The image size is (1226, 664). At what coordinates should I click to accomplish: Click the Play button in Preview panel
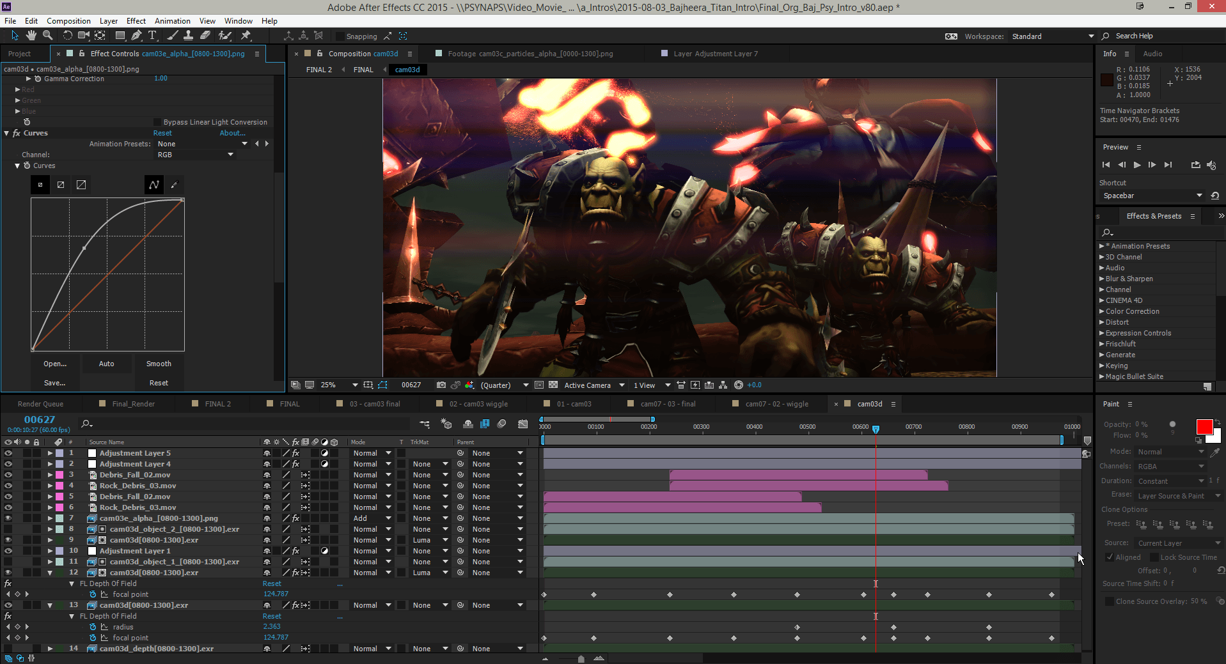tap(1137, 165)
